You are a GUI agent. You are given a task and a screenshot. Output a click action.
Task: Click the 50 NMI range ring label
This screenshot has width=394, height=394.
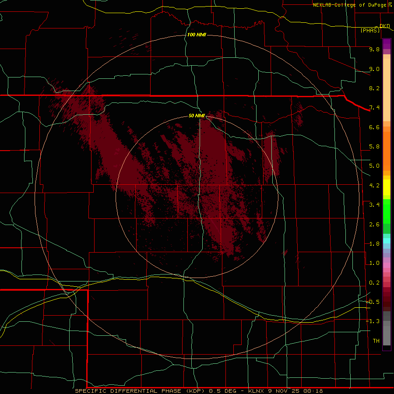click(x=197, y=116)
